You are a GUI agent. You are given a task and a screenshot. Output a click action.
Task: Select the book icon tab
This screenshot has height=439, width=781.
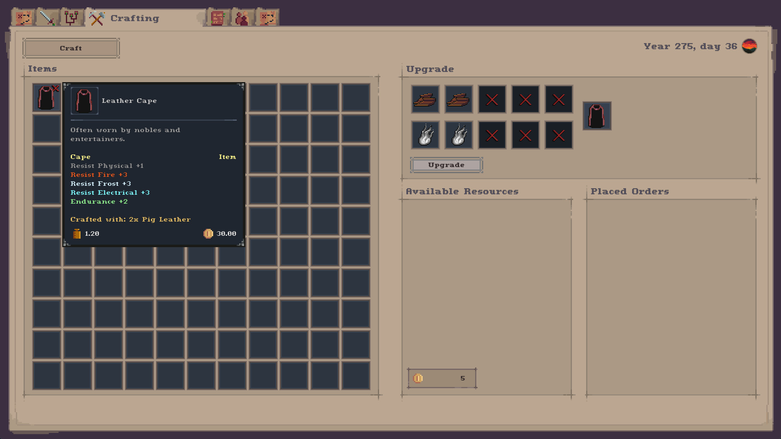[217, 18]
